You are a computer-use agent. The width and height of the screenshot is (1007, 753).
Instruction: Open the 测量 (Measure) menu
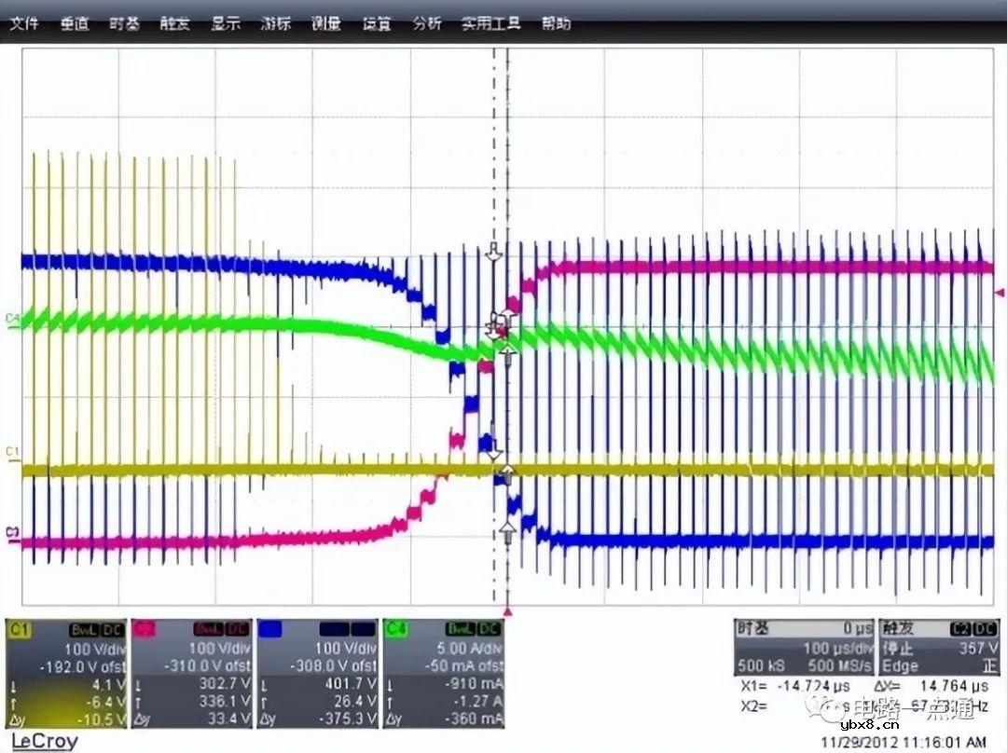[x=325, y=24]
